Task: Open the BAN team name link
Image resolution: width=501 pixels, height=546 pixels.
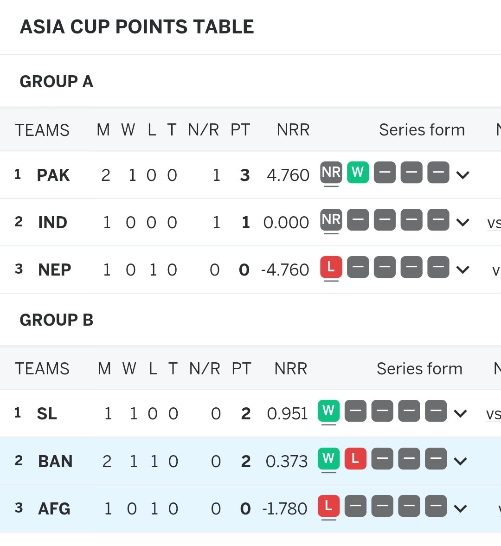Action: click(55, 462)
